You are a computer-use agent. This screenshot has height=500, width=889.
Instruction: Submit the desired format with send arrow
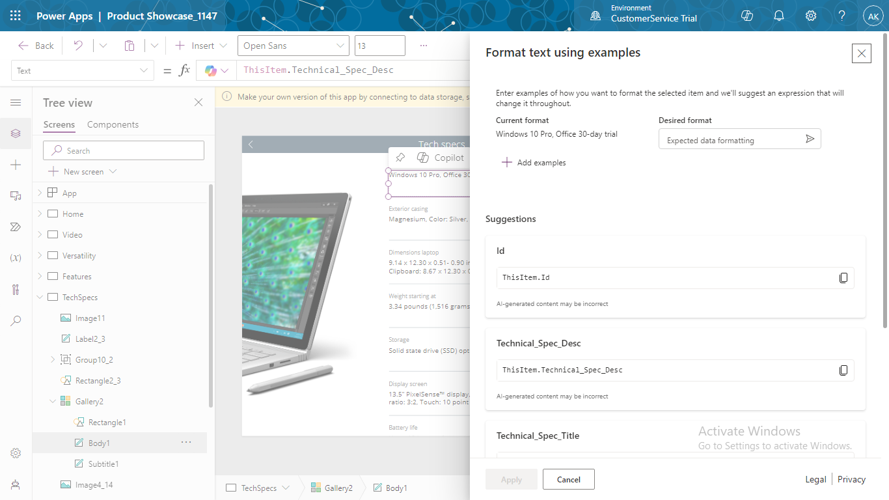(810, 139)
